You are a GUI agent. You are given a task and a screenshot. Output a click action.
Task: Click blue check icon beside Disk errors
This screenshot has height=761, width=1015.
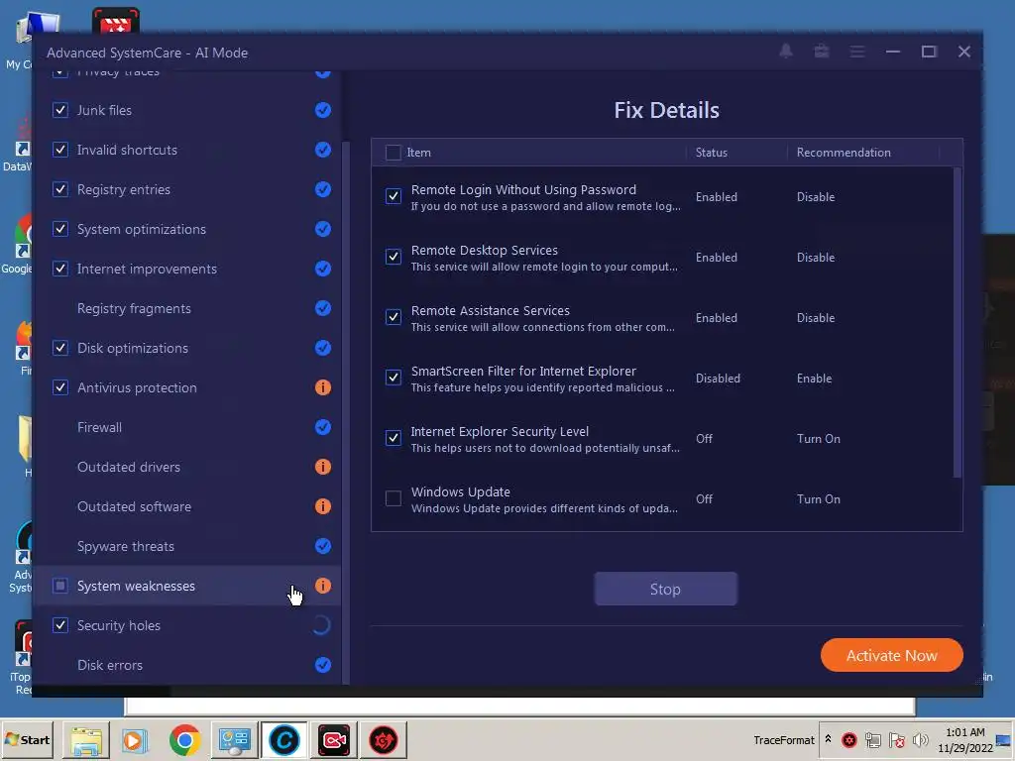pos(323,665)
